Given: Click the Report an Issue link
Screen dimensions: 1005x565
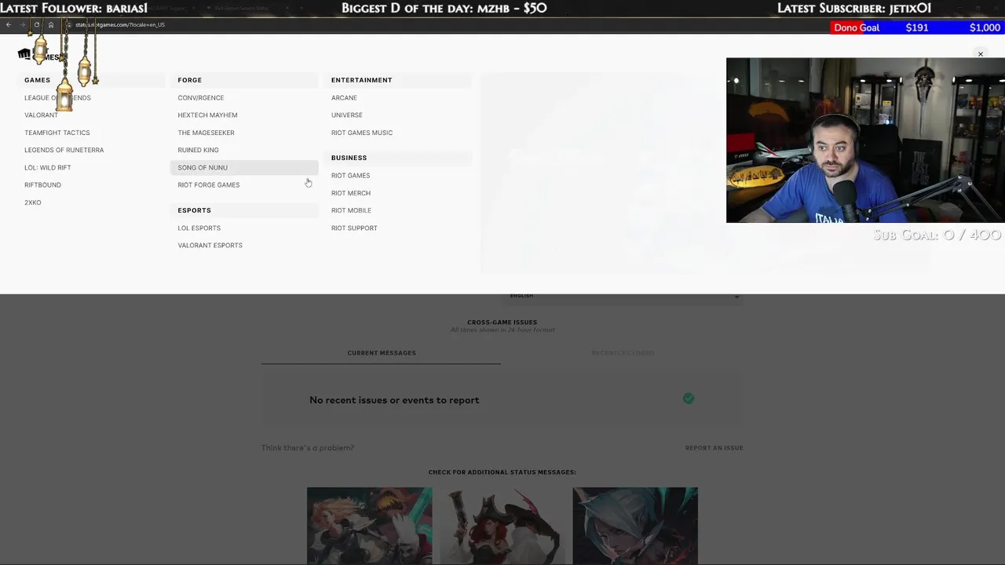Looking at the screenshot, I should coord(714,448).
